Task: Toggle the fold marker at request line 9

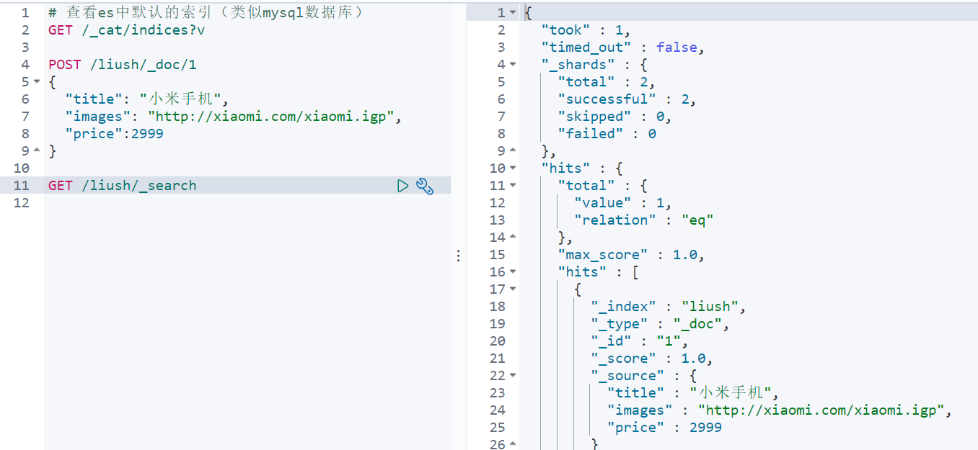Action: (37, 151)
